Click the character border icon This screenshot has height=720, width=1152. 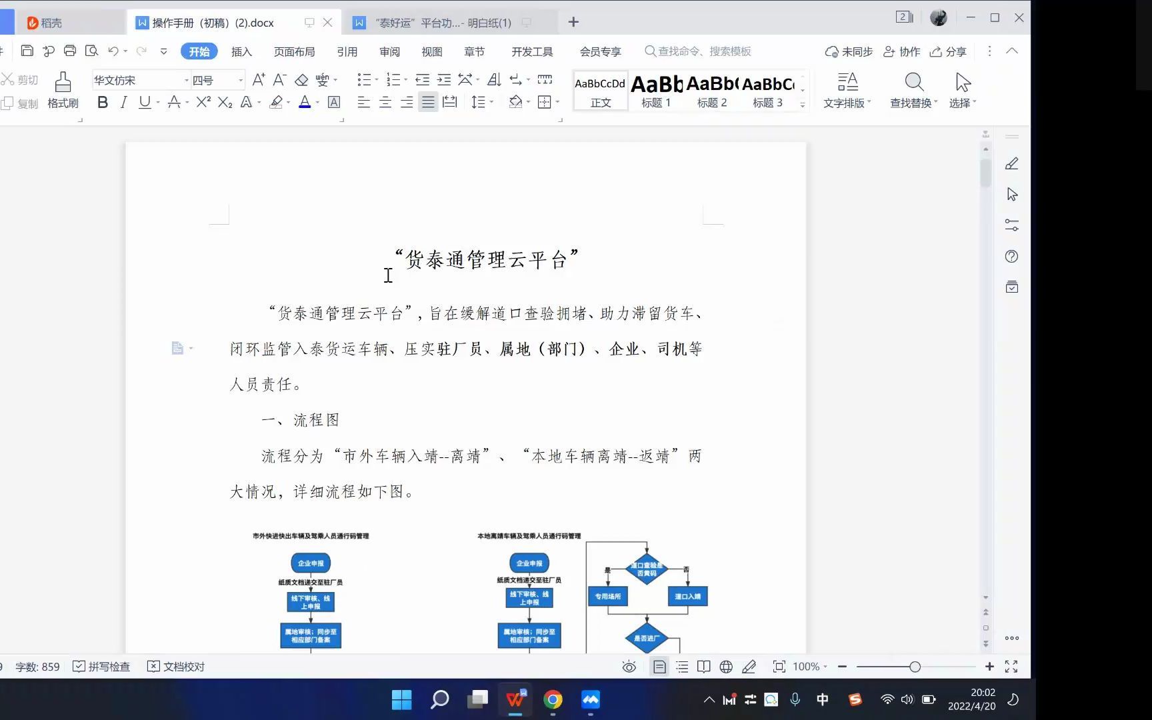click(x=334, y=102)
